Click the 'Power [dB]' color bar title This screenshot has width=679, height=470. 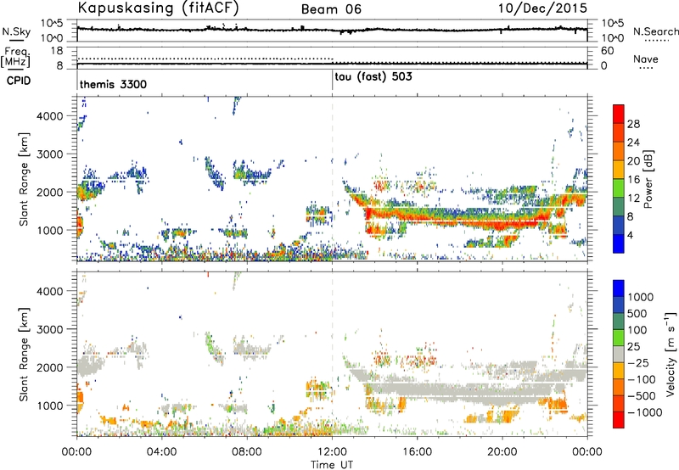point(648,179)
